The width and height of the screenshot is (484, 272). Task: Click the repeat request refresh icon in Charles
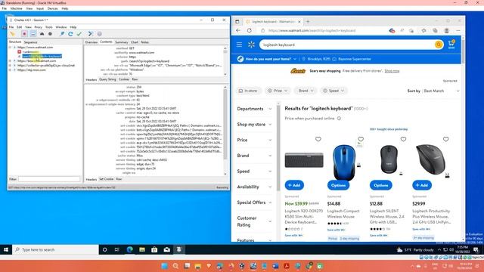[x=70, y=34]
